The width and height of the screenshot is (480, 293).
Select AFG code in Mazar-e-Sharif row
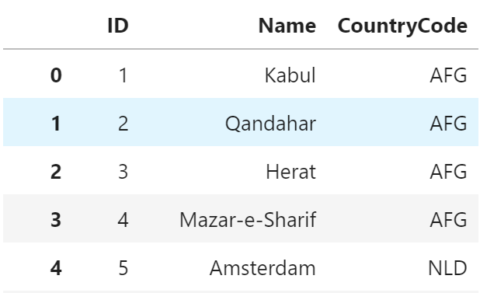448,220
